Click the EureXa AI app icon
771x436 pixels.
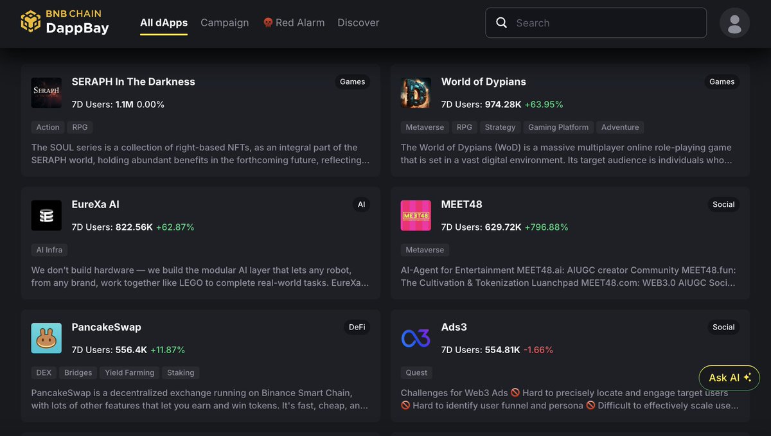pyautogui.click(x=46, y=216)
